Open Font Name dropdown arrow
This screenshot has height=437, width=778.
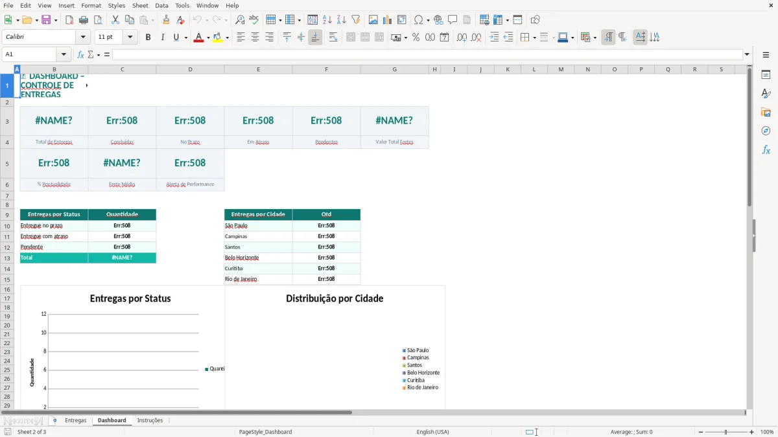83,38
